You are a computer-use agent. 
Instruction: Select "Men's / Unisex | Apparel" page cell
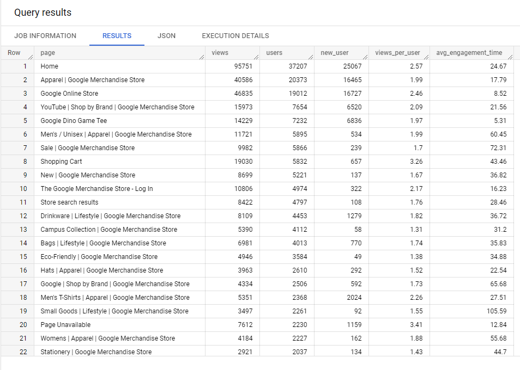click(120, 134)
